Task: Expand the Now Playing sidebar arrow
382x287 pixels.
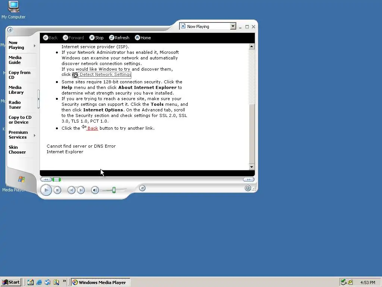Action: 35,46
